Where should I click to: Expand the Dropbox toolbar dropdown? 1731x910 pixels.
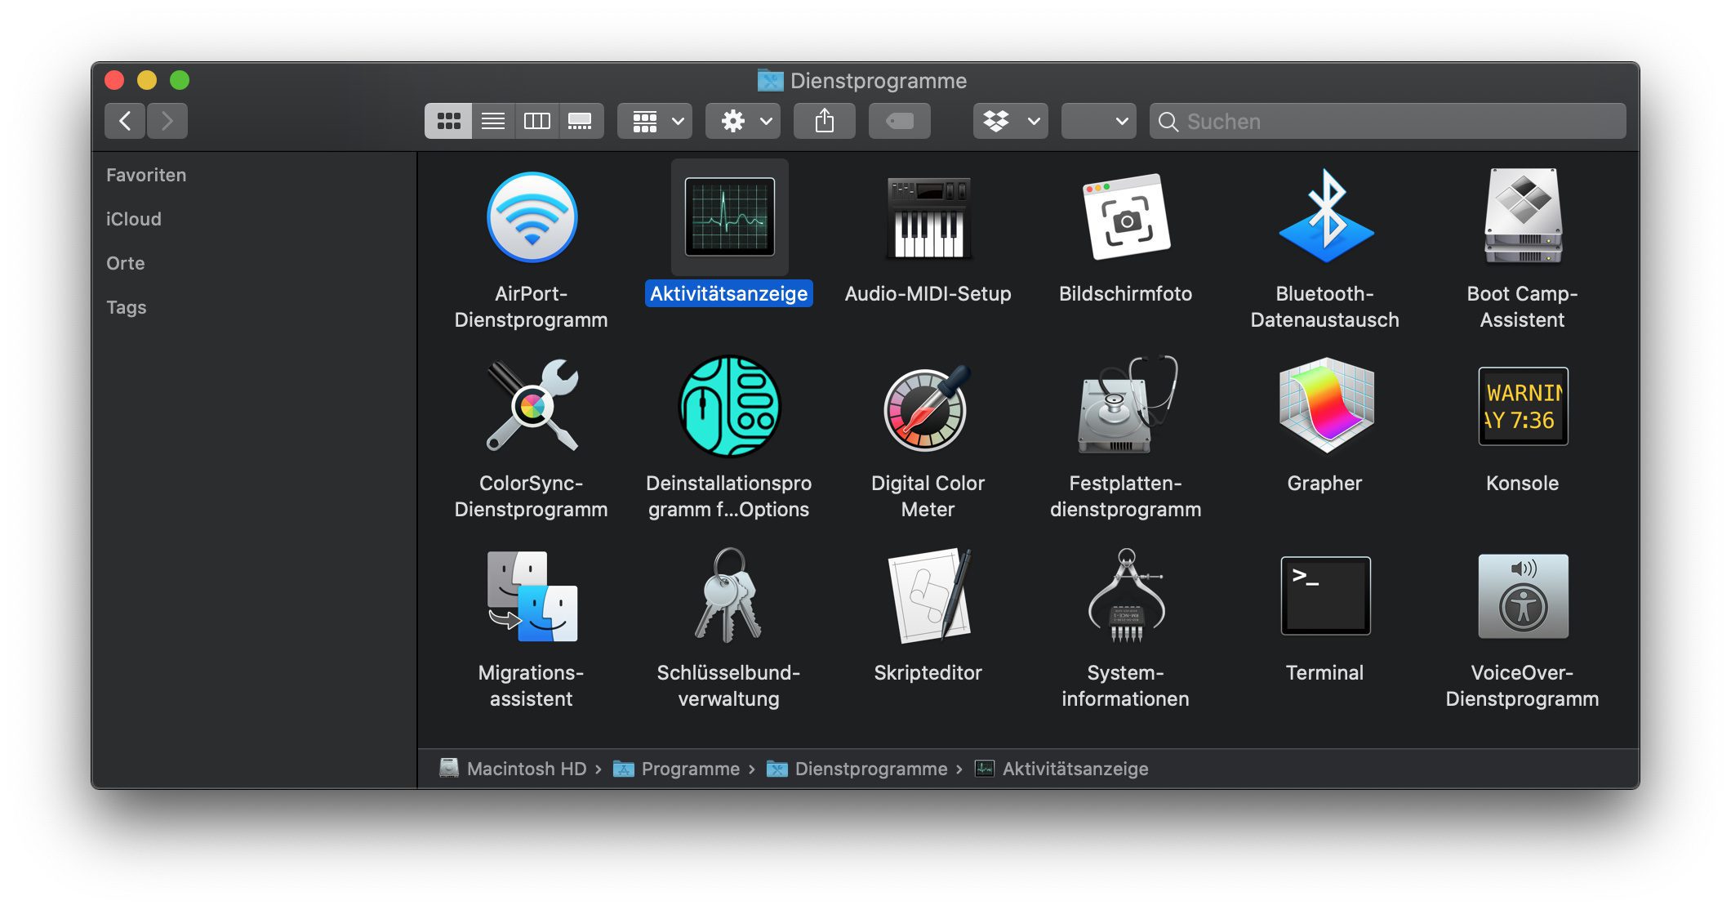pyautogui.click(x=1010, y=120)
